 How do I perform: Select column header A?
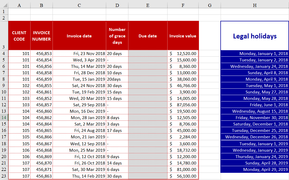(x=19, y=5)
